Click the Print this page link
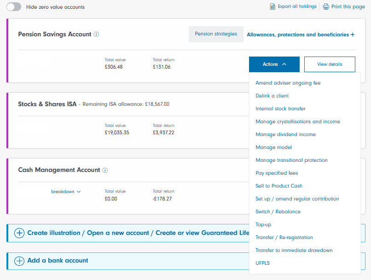Screen dimensions: 371x280 coord(348,7)
